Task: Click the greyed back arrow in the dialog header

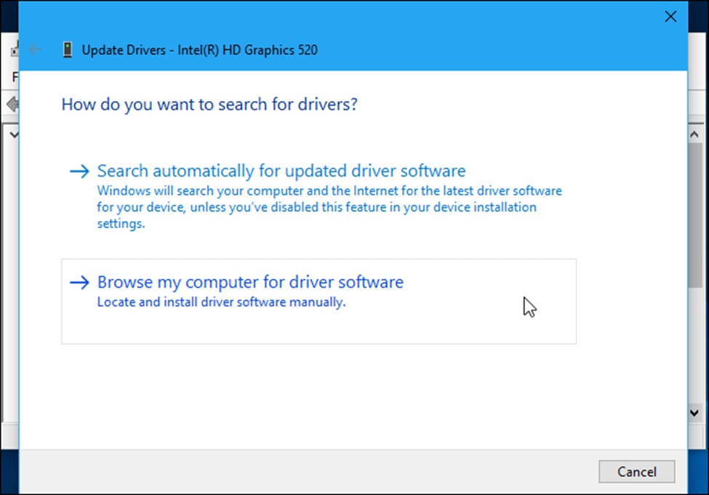Action: [35, 50]
